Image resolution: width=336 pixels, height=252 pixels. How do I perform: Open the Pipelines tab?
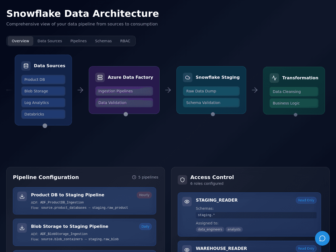coord(78,41)
